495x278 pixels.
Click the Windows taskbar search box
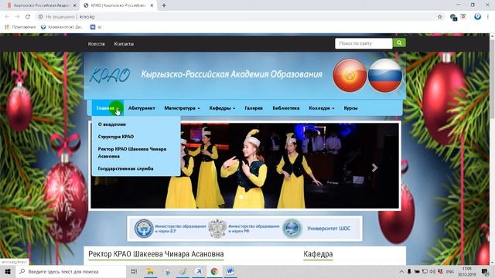tap(71, 271)
